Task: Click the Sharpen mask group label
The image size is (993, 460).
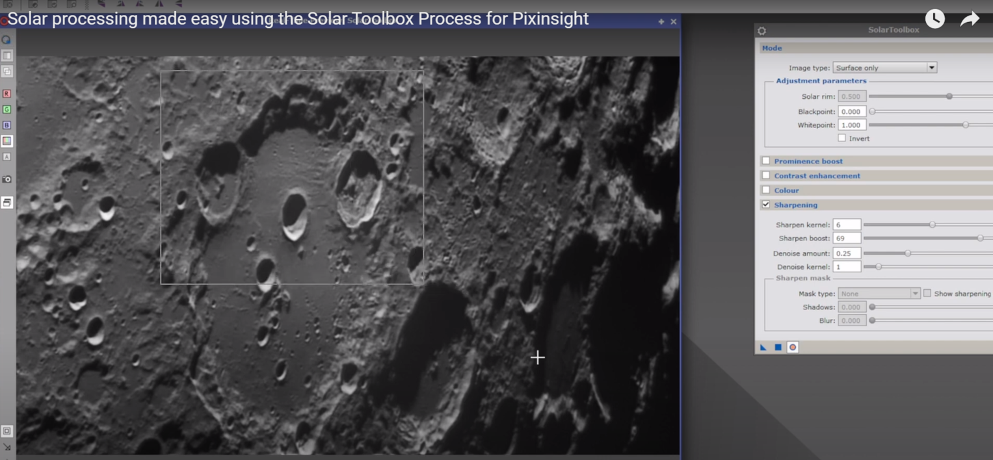Action: tap(803, 278)
